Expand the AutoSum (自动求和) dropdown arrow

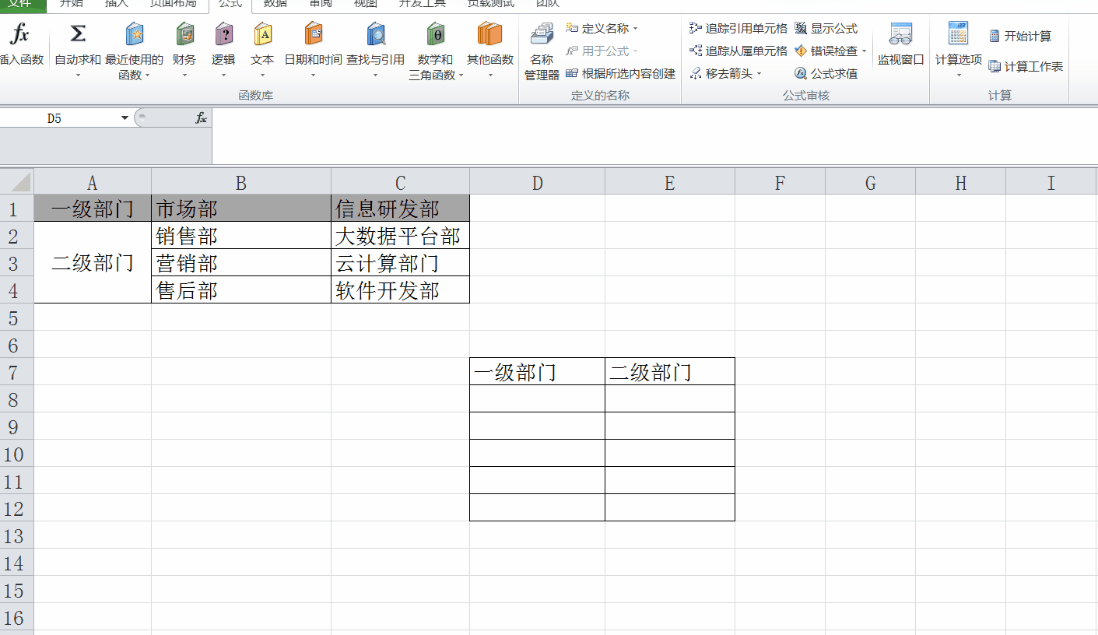click(78, 75)
